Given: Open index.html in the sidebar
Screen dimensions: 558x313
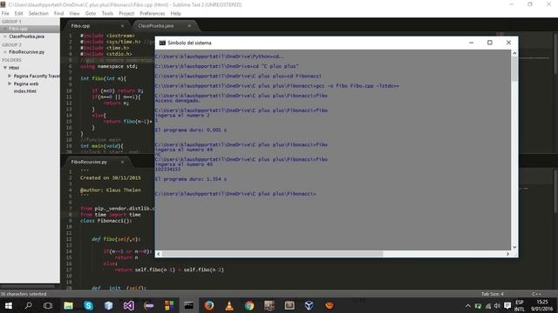Looking at the screenshot, I should [25, 91].
